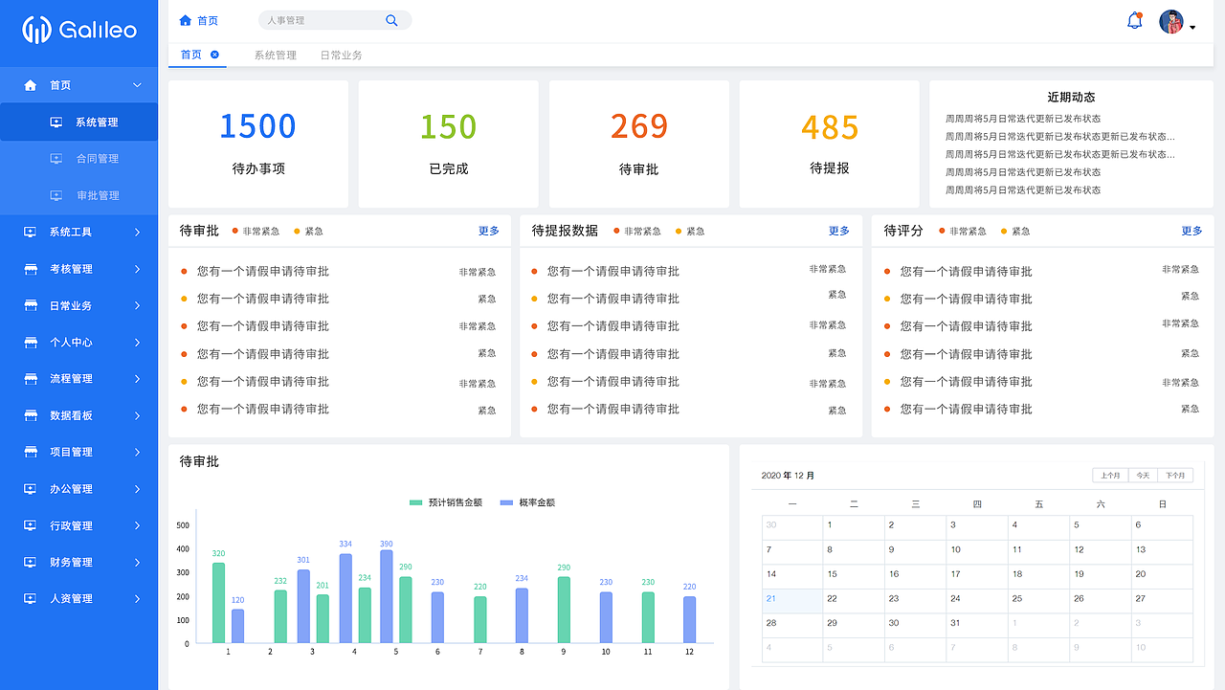Click 更多 link in 待提报数据 panel

pyautogui.click(x=839, y=231)
